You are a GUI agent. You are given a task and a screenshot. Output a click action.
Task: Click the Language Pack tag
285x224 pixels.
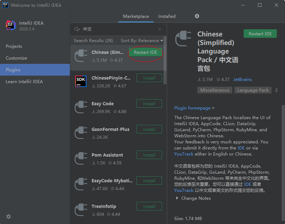click(253, 90)
